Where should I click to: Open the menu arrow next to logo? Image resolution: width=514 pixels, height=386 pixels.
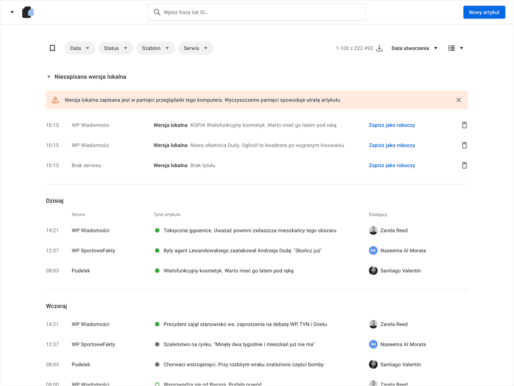tap(12, 12)
